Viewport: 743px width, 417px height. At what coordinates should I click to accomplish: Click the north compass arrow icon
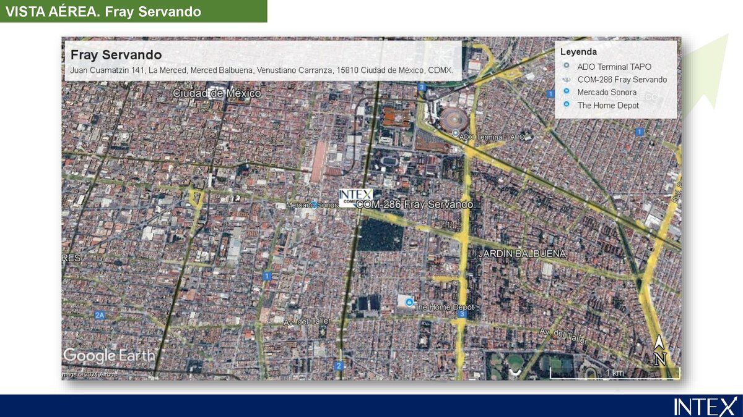coord(660,351)
